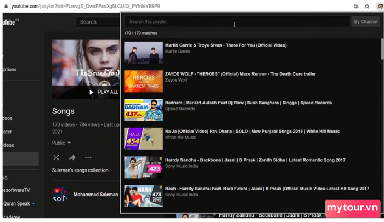Image resolution: width=384 pixels, height=222 pixels.
Task: Open the Watch later sidebar item
Action: pyautogui.click(x=7, y=132)
